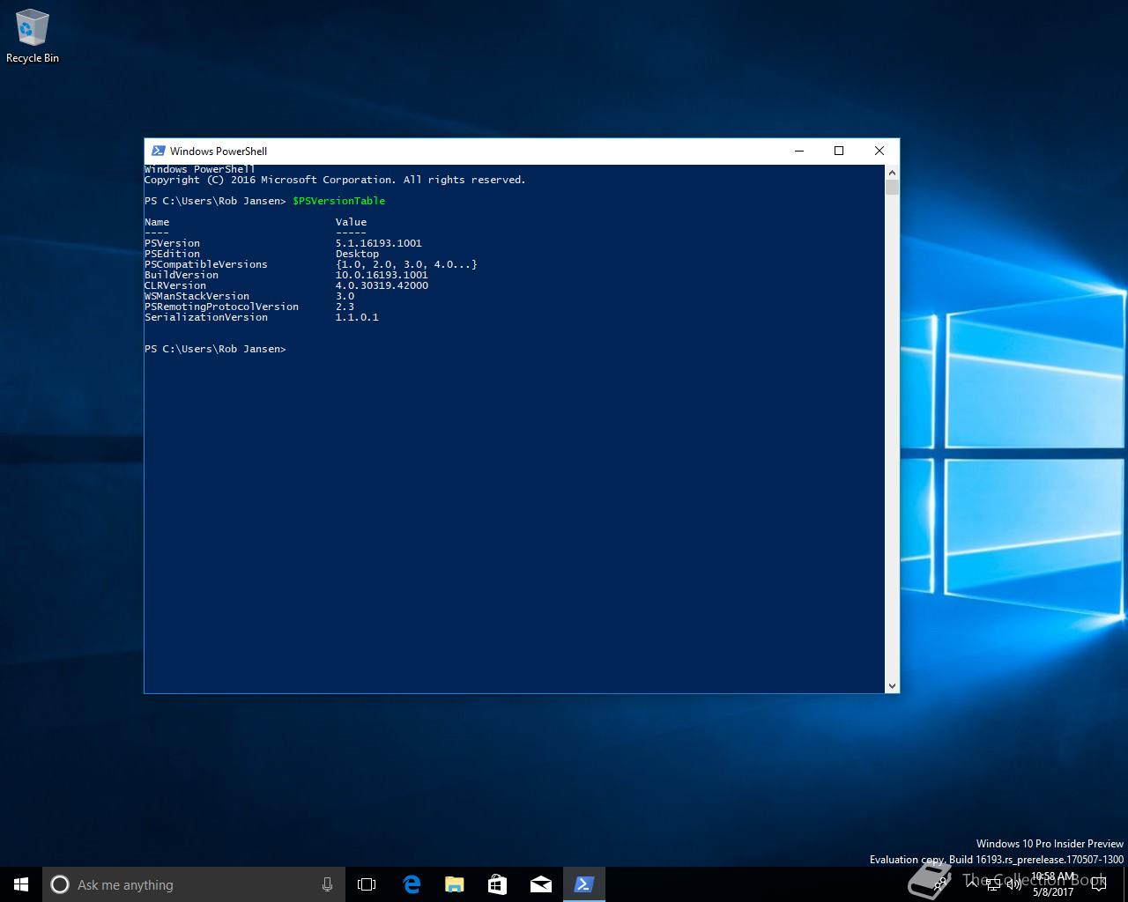Click the value 10.0.16193.1001
Viewport: 1128px width, 902px height.
(382, 275)
